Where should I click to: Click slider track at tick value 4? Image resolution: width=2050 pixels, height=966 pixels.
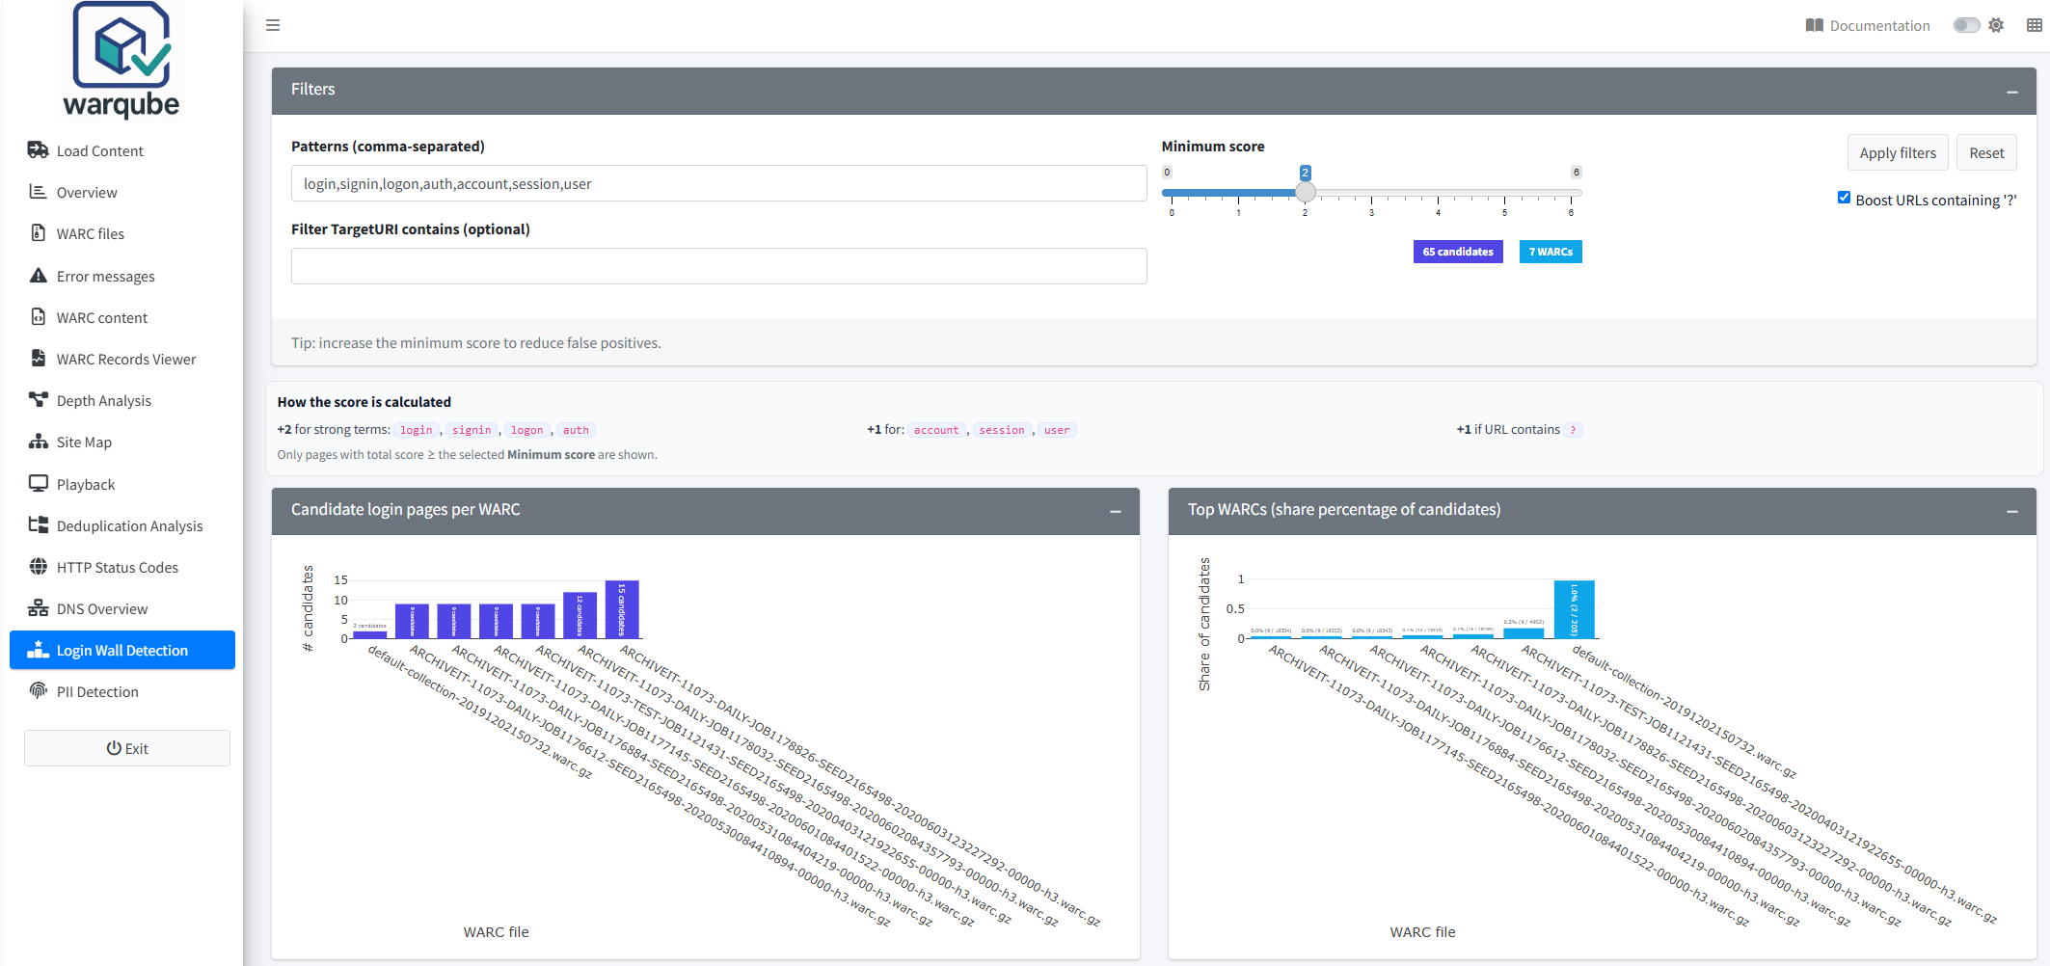pos(1438,193)
